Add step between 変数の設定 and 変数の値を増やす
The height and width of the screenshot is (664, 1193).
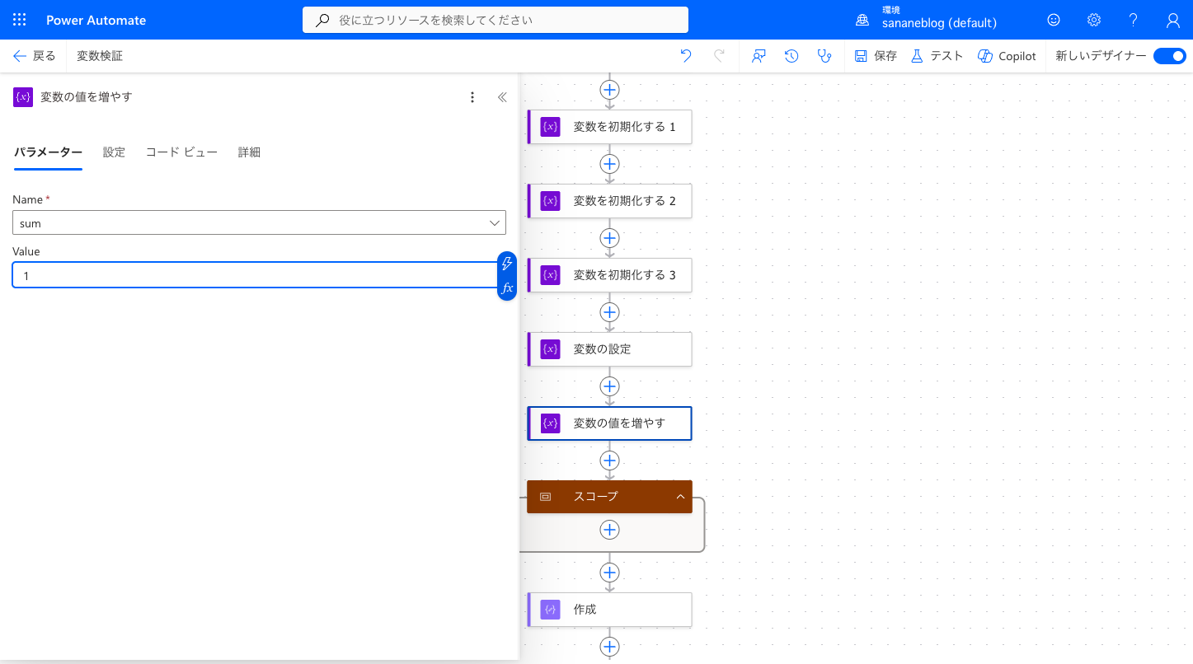coord(609,386)
